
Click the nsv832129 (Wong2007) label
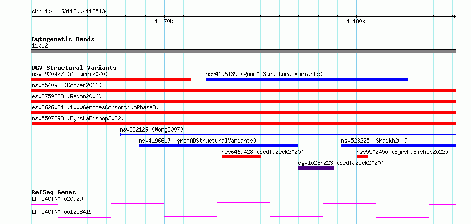[x=151, y=129]
